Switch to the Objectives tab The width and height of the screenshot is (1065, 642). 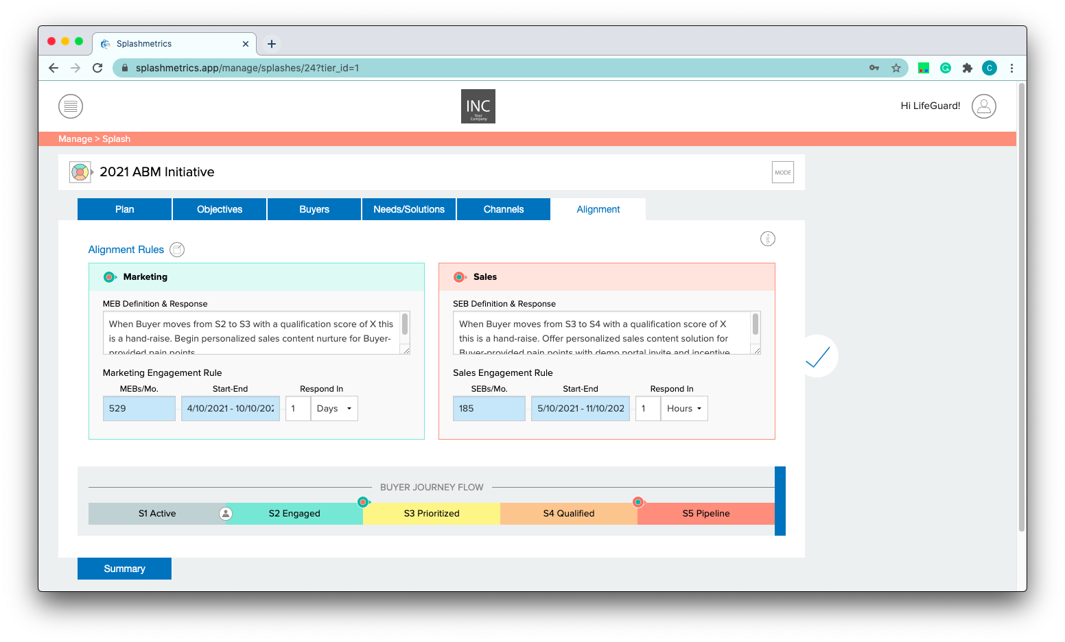[220, 209]
